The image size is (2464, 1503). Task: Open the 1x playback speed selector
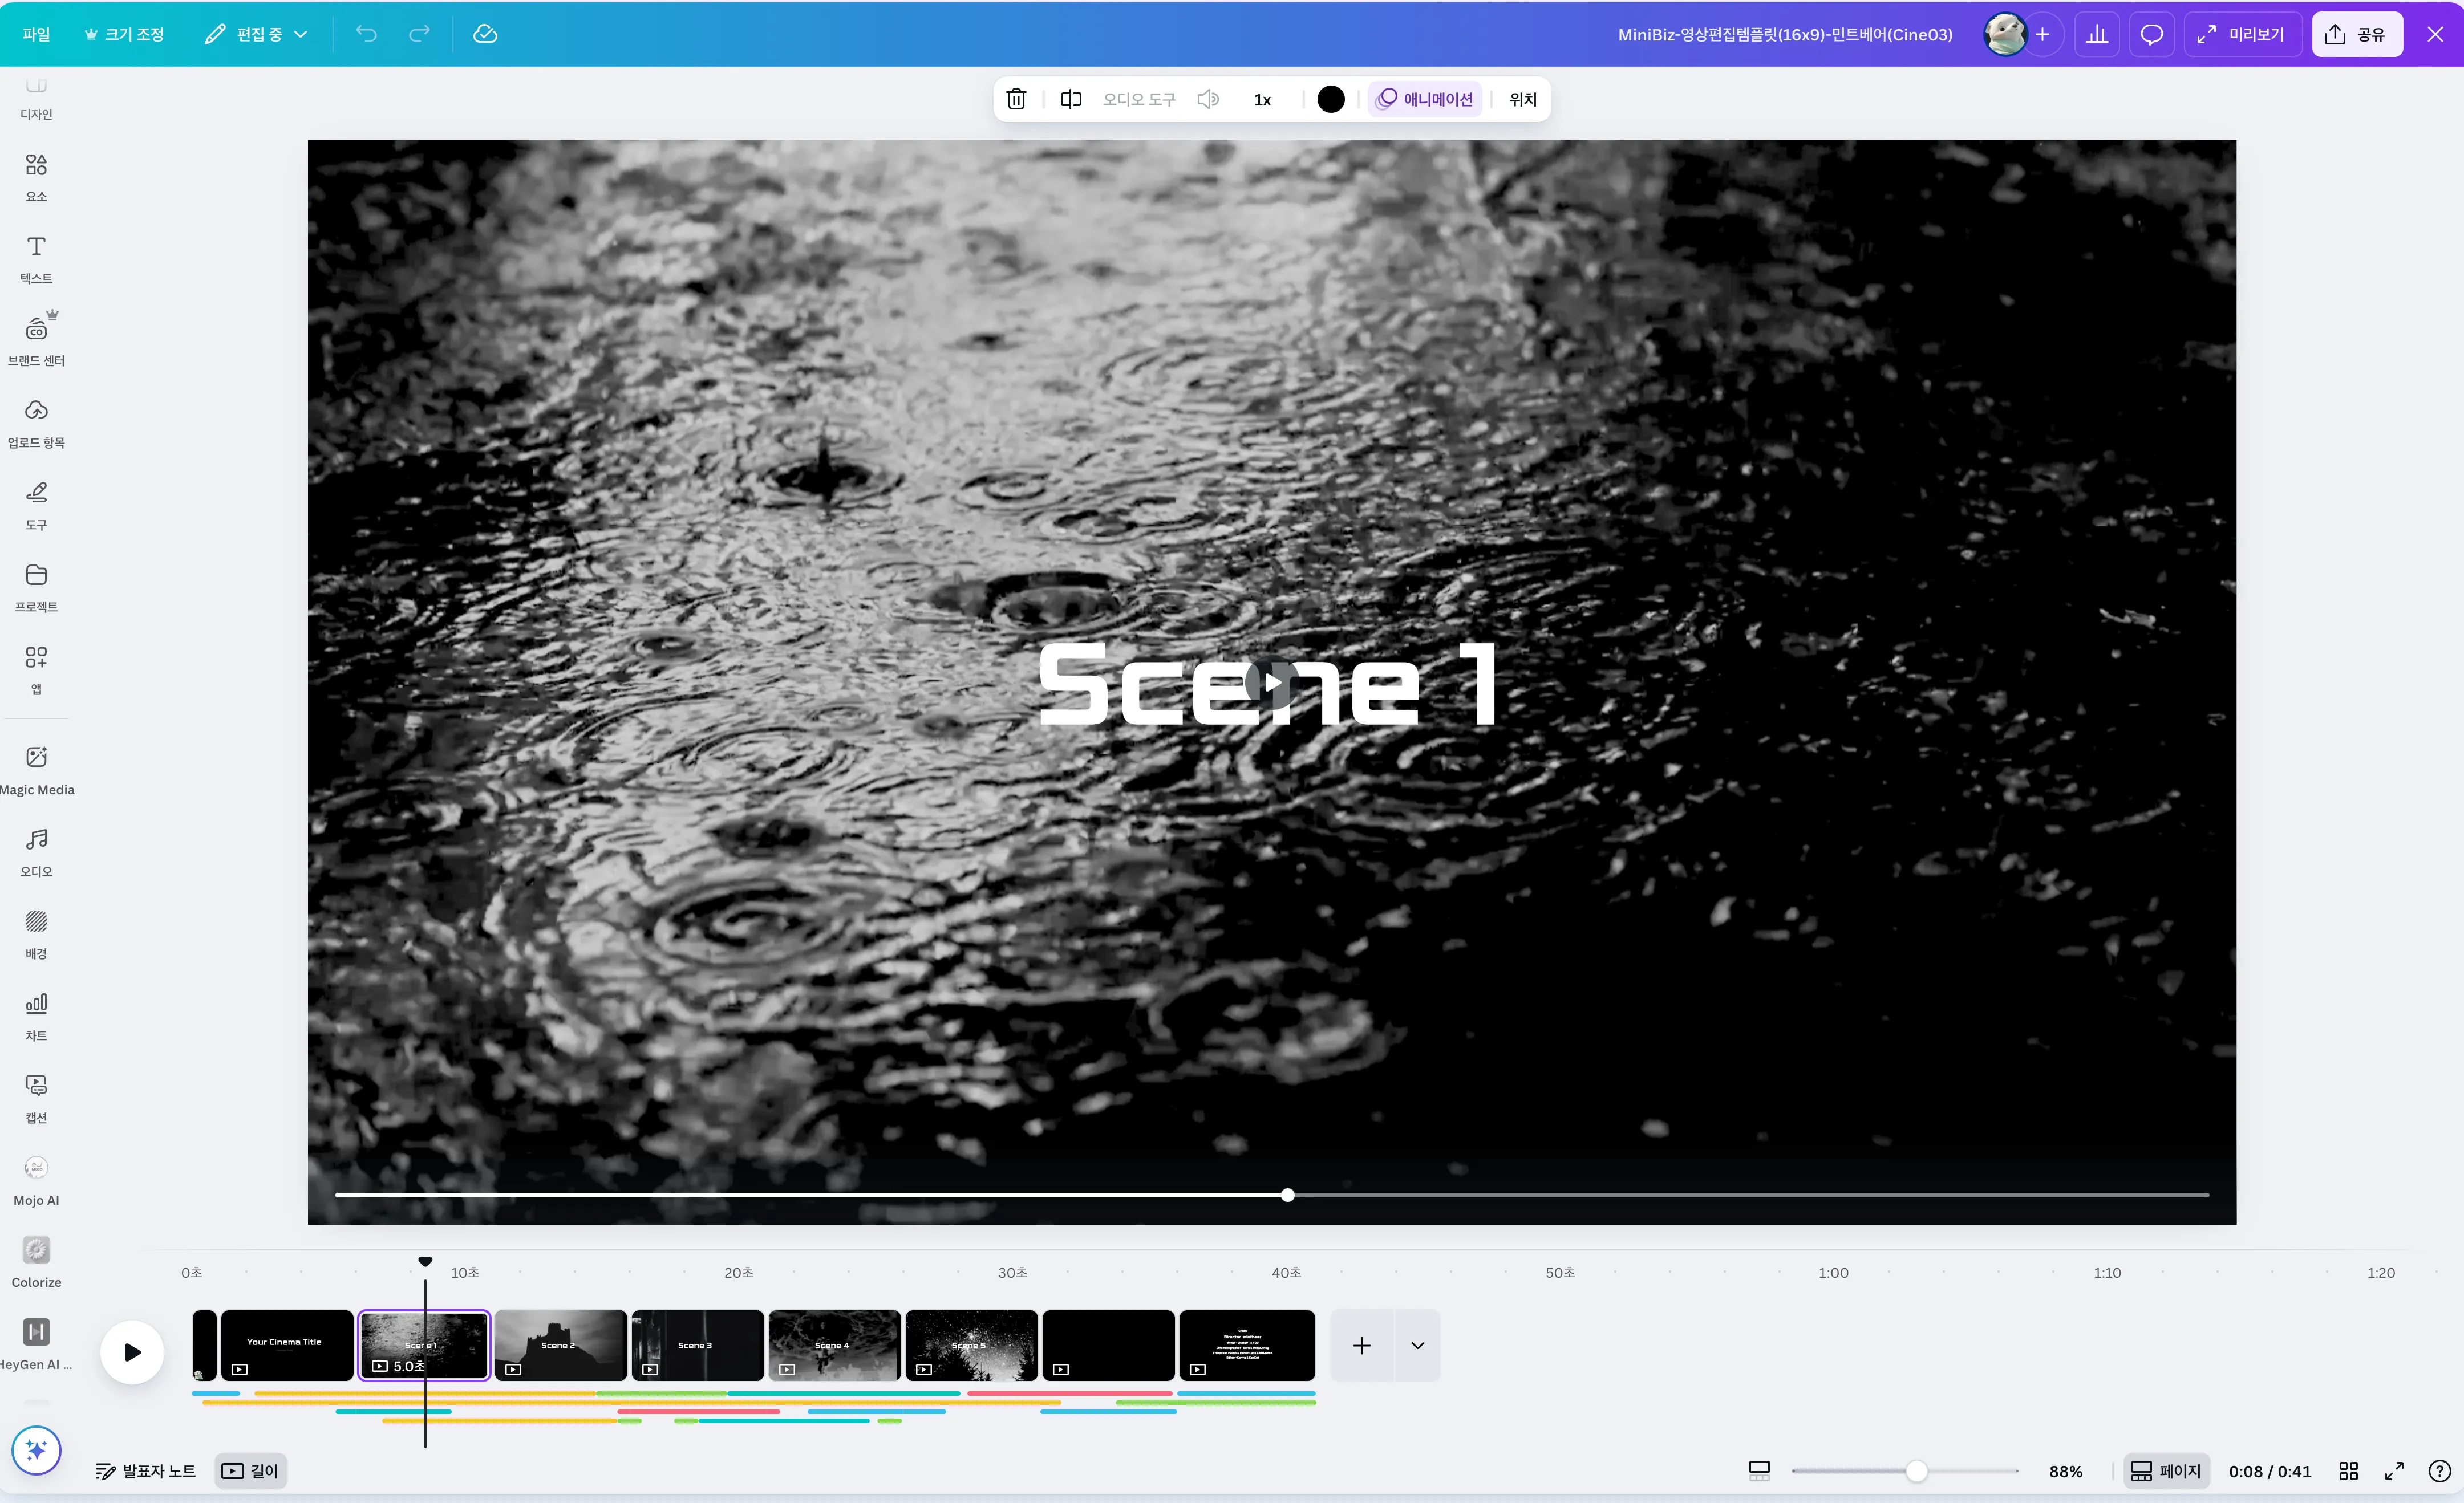pyautogui.click(x=1262, y=99)
